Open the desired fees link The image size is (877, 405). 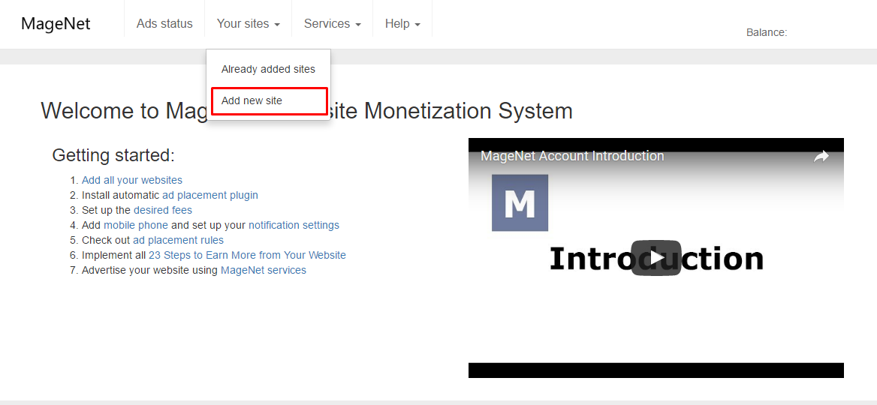coord(163,210)
